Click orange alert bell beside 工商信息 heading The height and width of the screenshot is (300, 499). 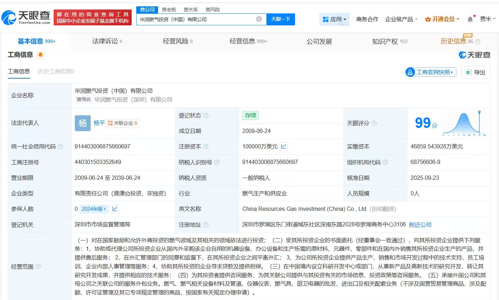(41, 55)
